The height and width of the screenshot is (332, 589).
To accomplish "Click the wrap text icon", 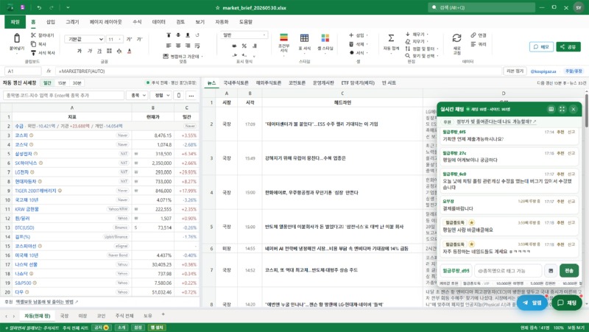I will click(197, 46).
